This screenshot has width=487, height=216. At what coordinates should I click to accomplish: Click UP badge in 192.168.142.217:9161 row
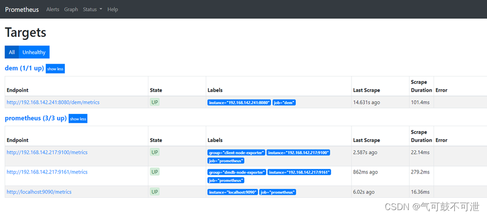pyautogui.click(x=155, y=172)
